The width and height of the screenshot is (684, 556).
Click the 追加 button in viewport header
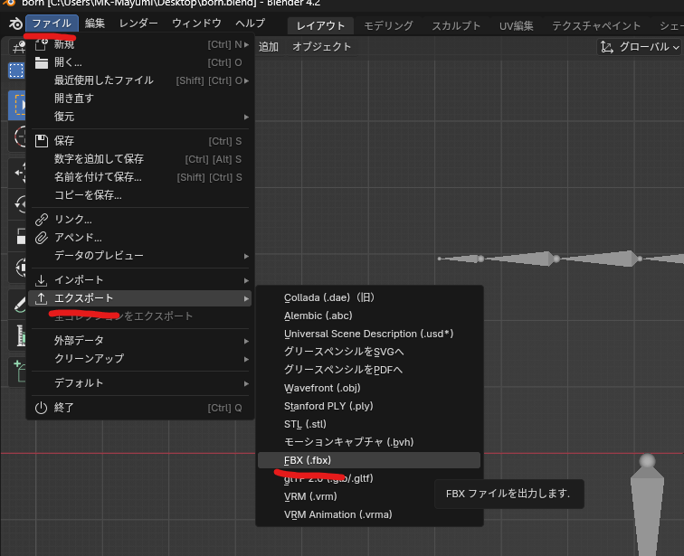pos(269,47)
